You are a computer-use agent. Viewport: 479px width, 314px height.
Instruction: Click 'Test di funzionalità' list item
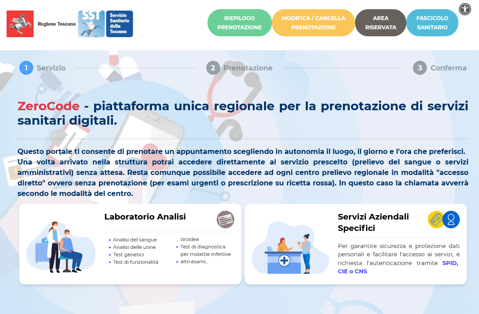click(x=136, y=262)
